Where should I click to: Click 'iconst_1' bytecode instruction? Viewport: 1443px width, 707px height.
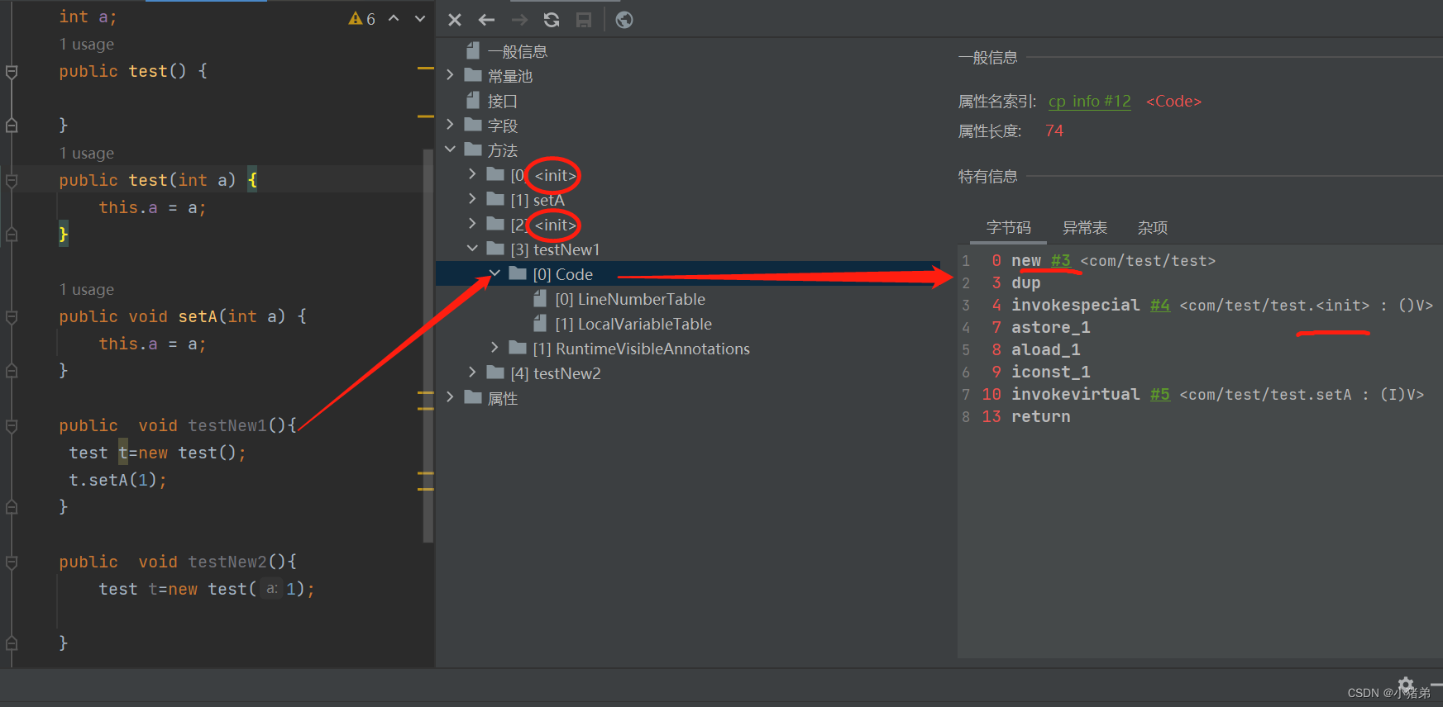(x=1051, y=372)
